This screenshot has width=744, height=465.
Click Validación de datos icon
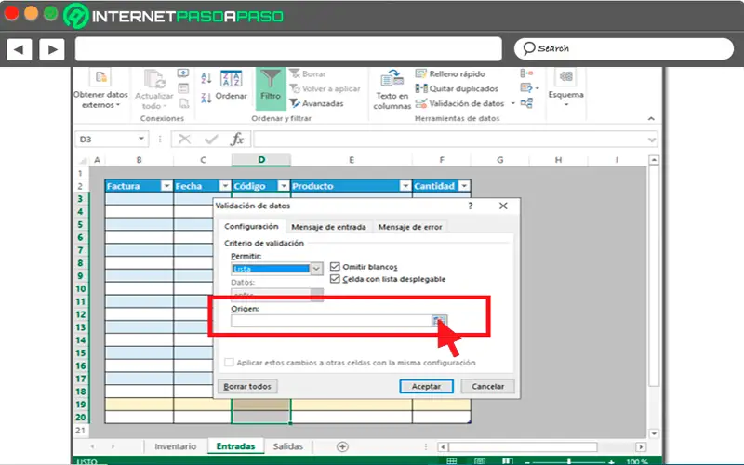(x=421, y=103)
